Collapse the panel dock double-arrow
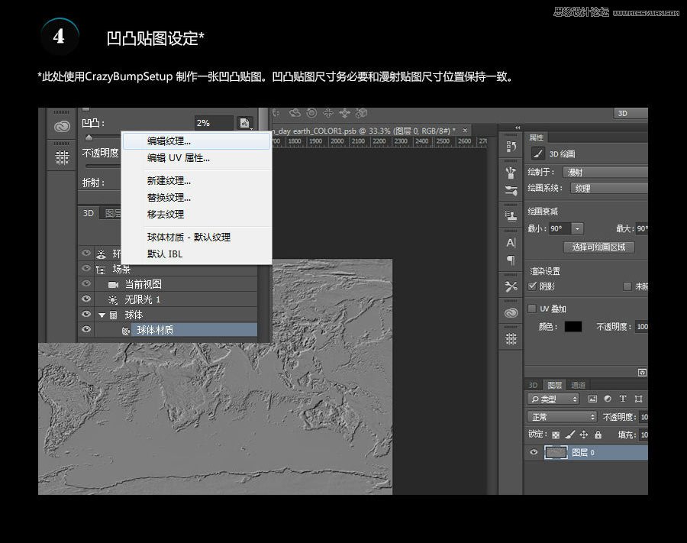Screen dimensions: 687x543 coord(518,128)
